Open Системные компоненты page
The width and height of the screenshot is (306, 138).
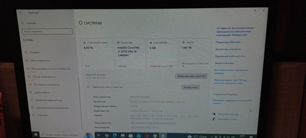click(x=44, y=85)
